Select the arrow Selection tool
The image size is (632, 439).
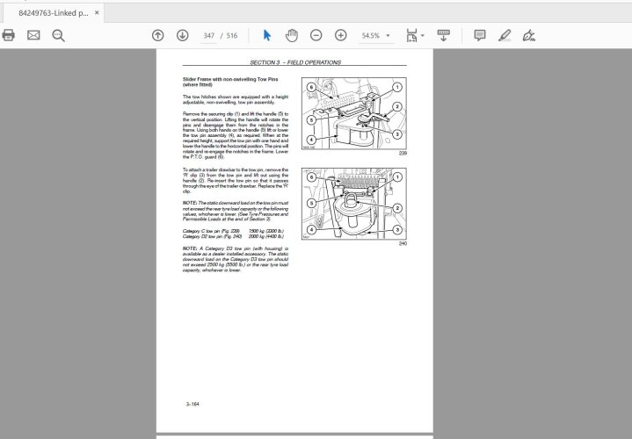coord(267,35)
